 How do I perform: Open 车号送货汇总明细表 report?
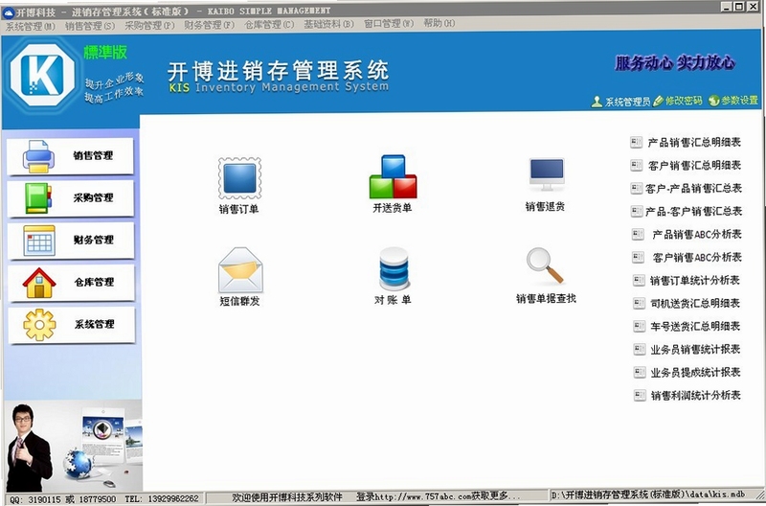(x=695, y=326)
